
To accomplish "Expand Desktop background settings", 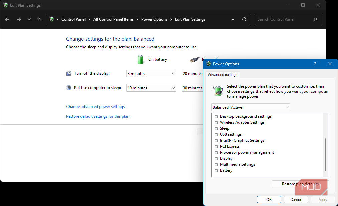I will pos(216,117).
